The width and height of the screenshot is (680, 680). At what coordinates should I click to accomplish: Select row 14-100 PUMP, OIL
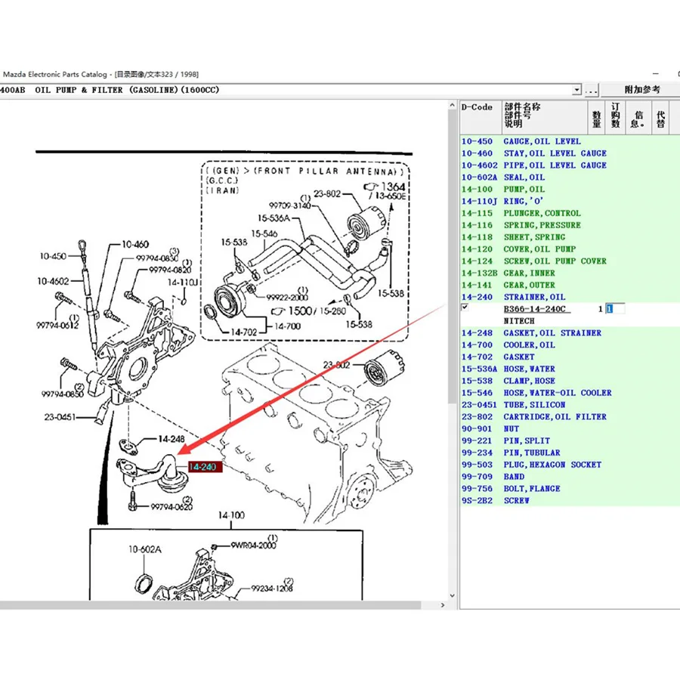(570, 190)
